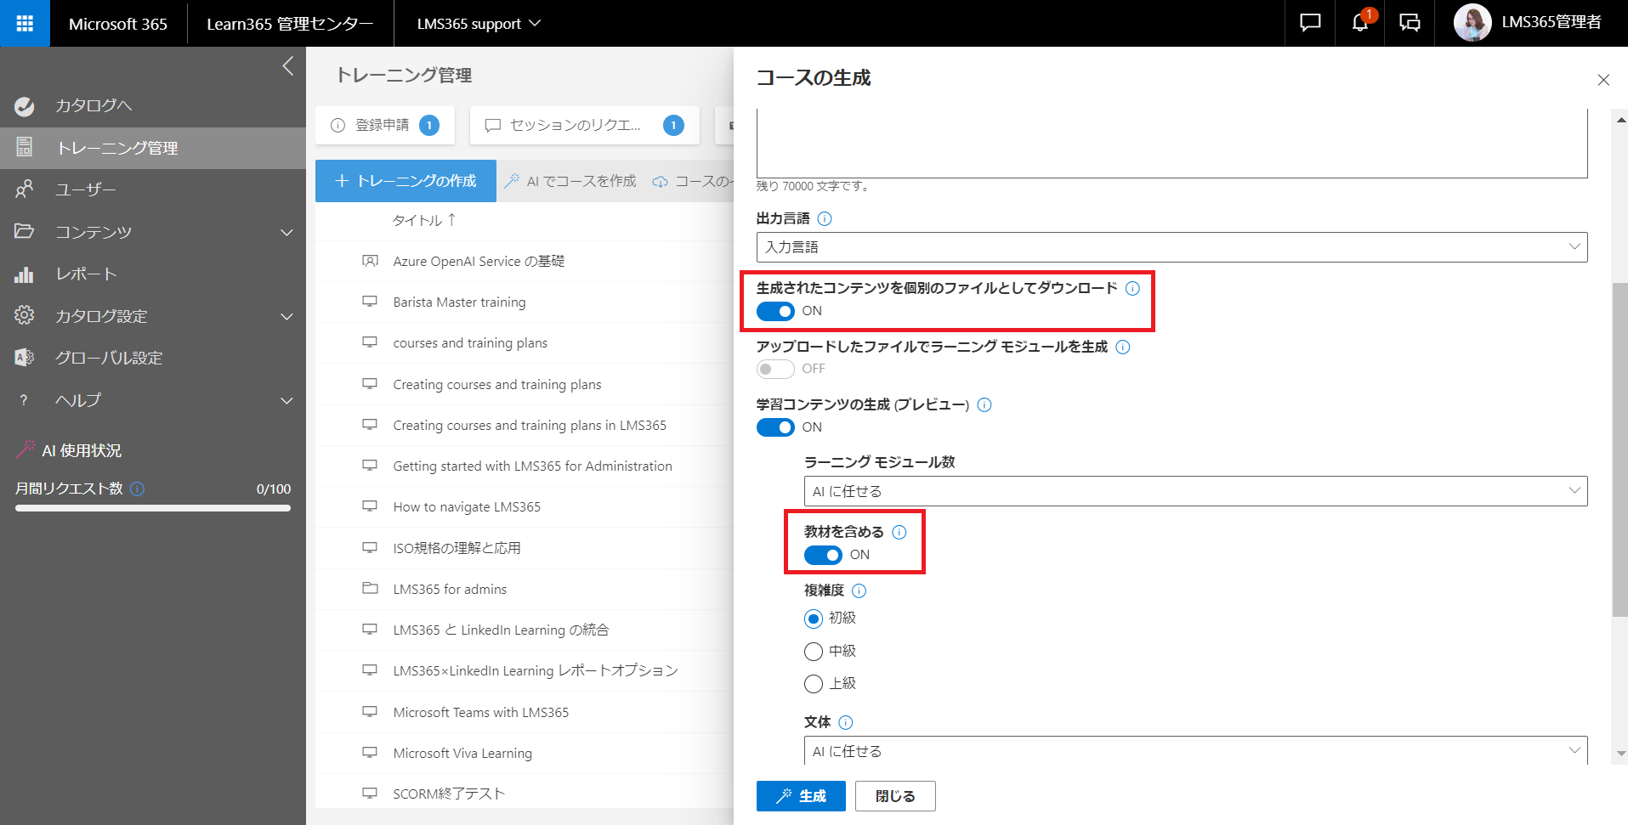Click the 閉じる button

pyautogui.click(x=895, y=796)
